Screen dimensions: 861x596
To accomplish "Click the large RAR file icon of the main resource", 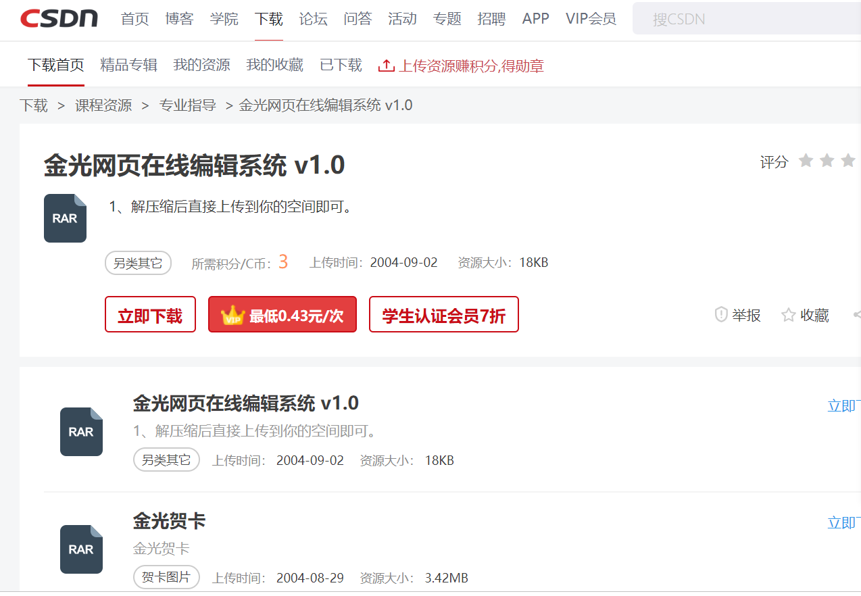I will click(x=65, y=218).
